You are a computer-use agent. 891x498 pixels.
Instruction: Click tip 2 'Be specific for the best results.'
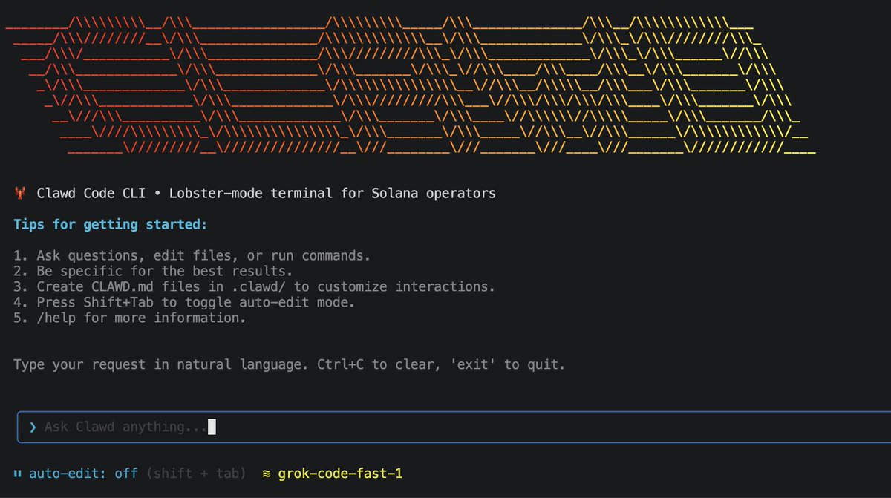(x=153, y=271)
